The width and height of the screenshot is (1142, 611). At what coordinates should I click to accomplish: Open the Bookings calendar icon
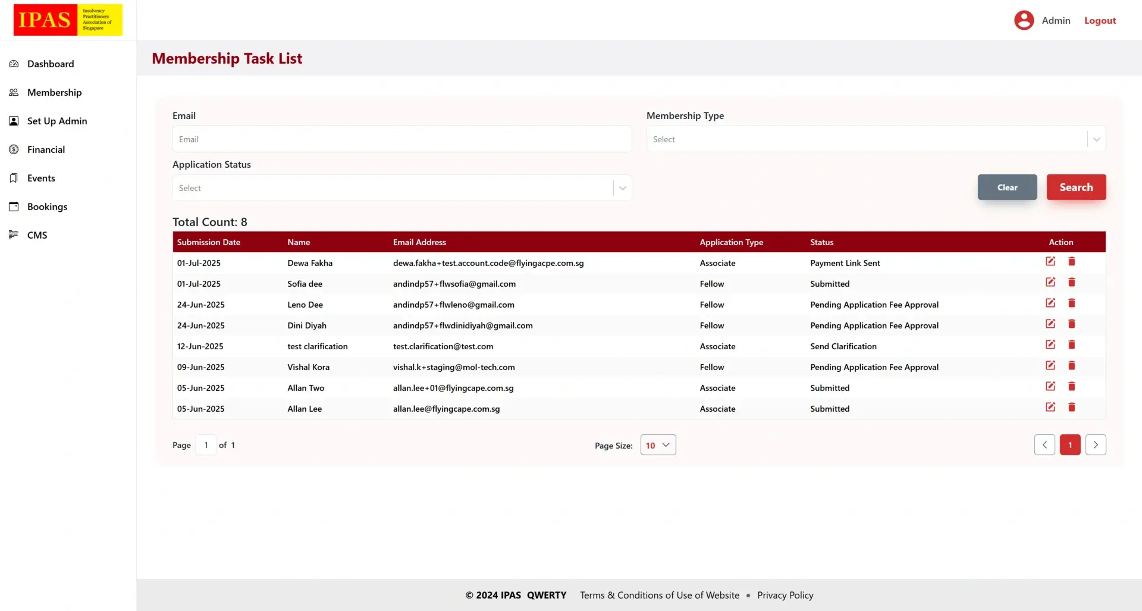click(x=14, y=206)
